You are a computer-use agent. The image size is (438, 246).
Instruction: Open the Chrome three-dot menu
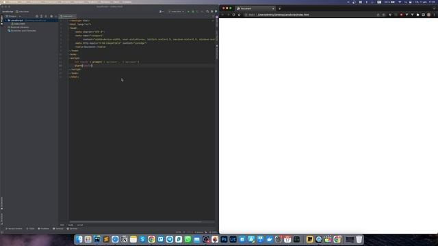(435, 14)
